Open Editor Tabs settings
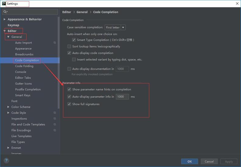Screen dimensions: 241x167 (23, 78)
